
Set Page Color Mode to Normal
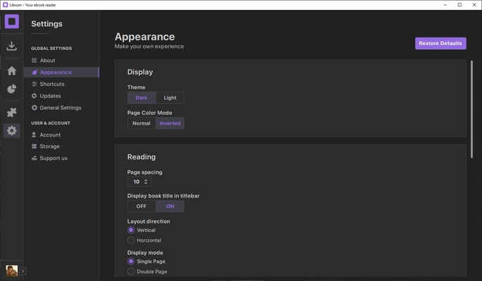[x=141, y=123]
